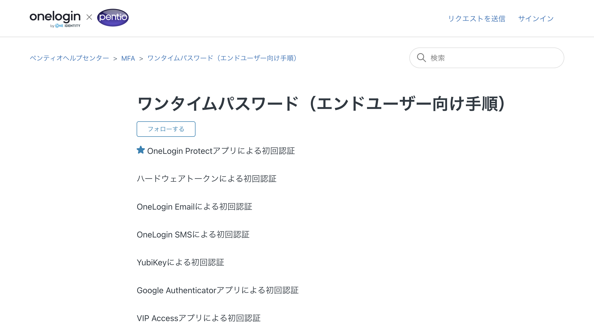This screenshot has width=594, height=334.
Task: Open ワンタイムパスワード breadcrumb link
Action: pyautogui.click(x=222, y=58)
